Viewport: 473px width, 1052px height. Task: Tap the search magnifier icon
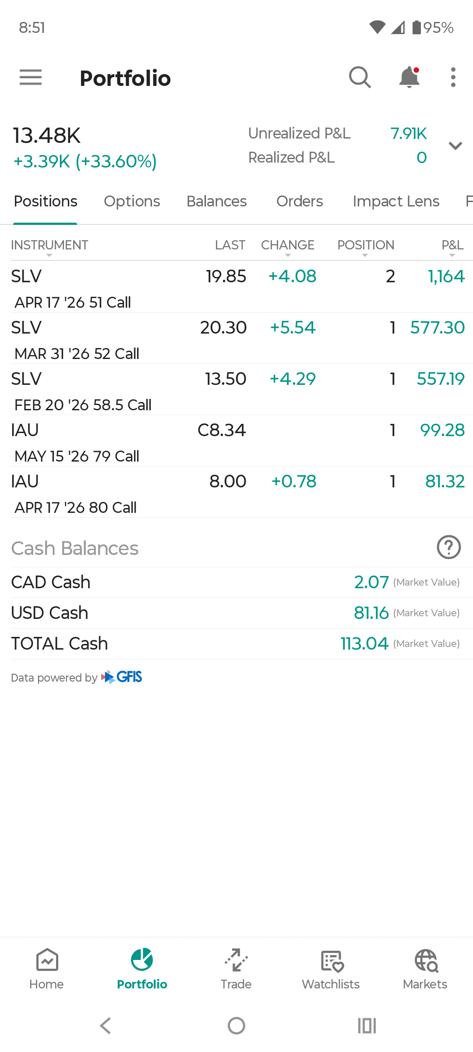(360, 78)
